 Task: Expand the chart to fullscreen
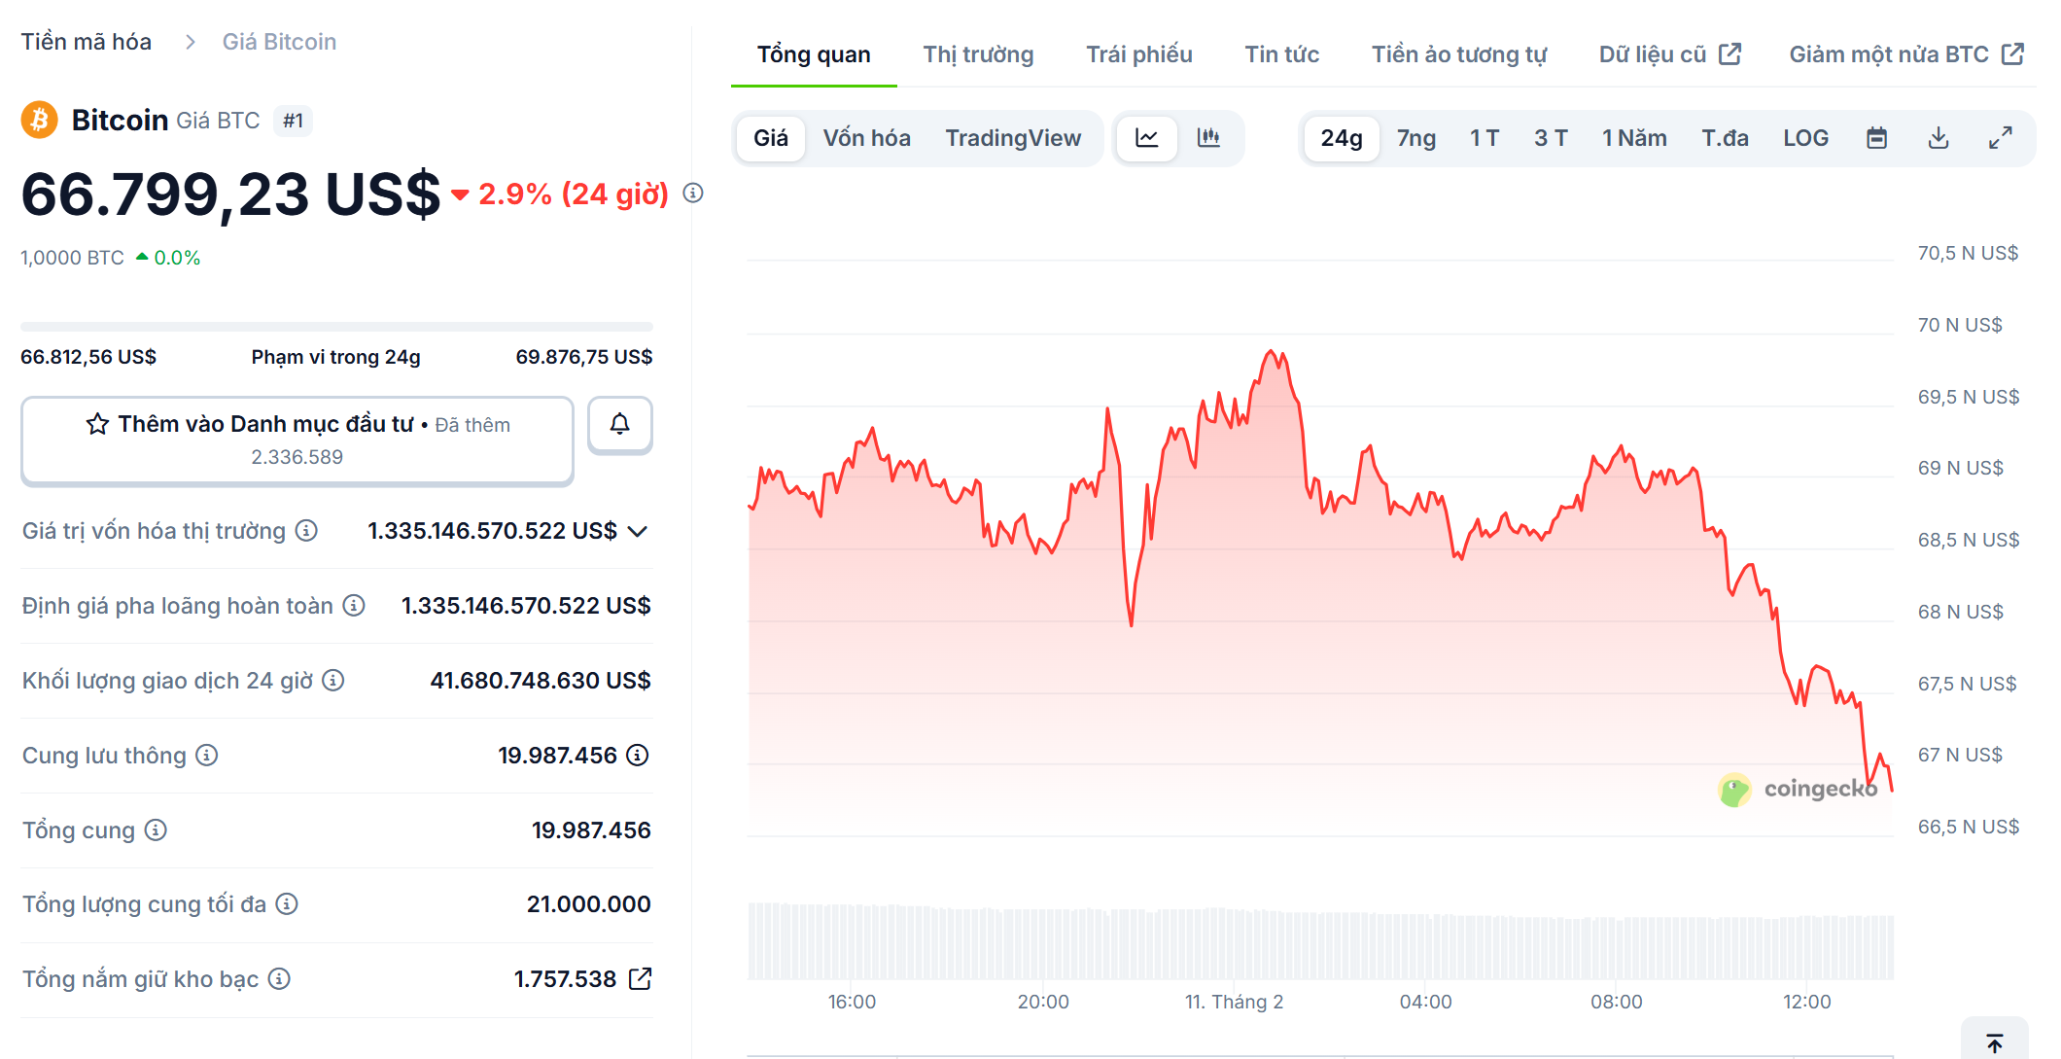point(2000,138)
